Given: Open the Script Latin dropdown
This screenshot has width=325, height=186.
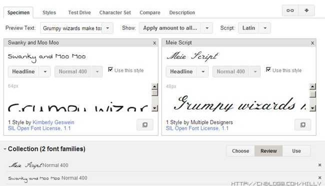Looking at the screenshot, I should coord(265,28).
